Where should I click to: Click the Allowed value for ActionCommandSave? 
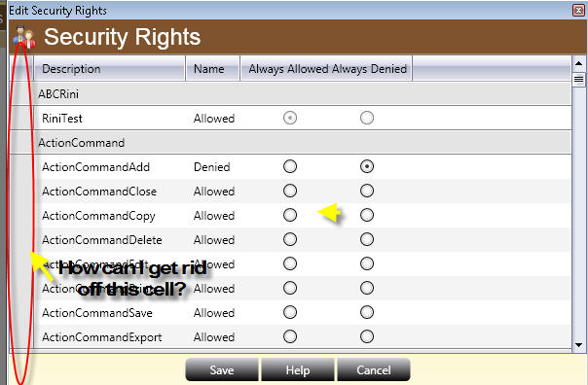click(x=214, y=313)
